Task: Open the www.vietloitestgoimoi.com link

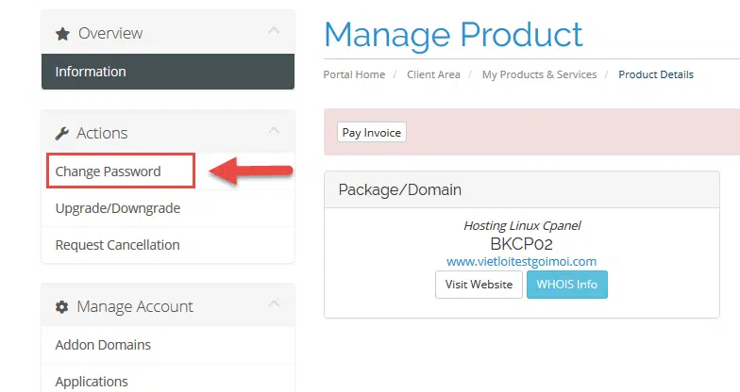Action: coord(521,262)
